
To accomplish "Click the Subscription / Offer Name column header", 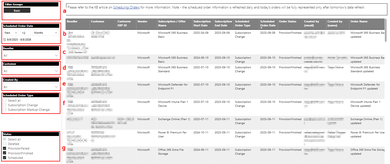I will 175,24.
